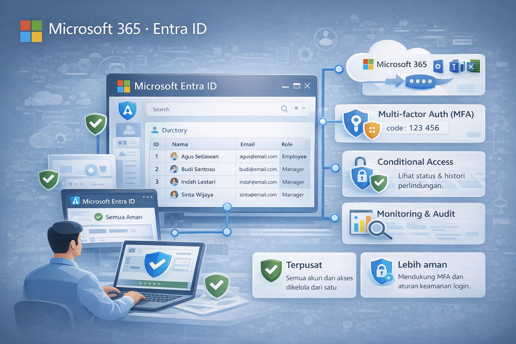Click the Terpusat card title

point(304,265)
